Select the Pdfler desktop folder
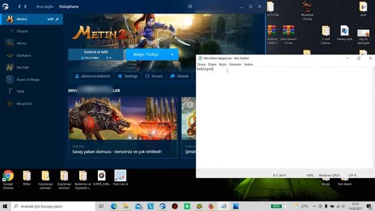The height and width of the screenshot is (211, 375). tap(27, 178)
